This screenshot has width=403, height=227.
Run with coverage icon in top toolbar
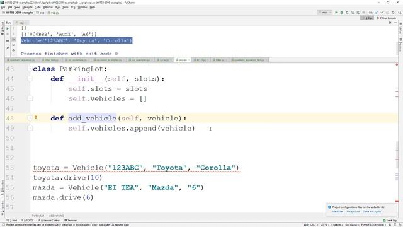tap(347, 13)
